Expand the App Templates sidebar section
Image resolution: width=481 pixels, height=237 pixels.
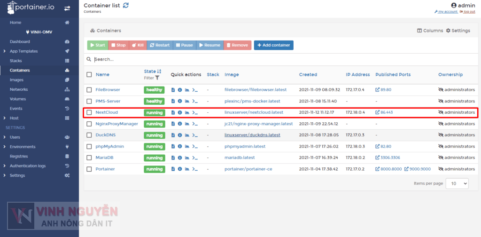click(x=23, y=51)
